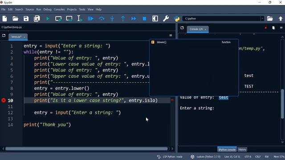Image resolution: width=285 pixels, height=160 pixels.
Task: Open the File menu
Action: point(3,9)
